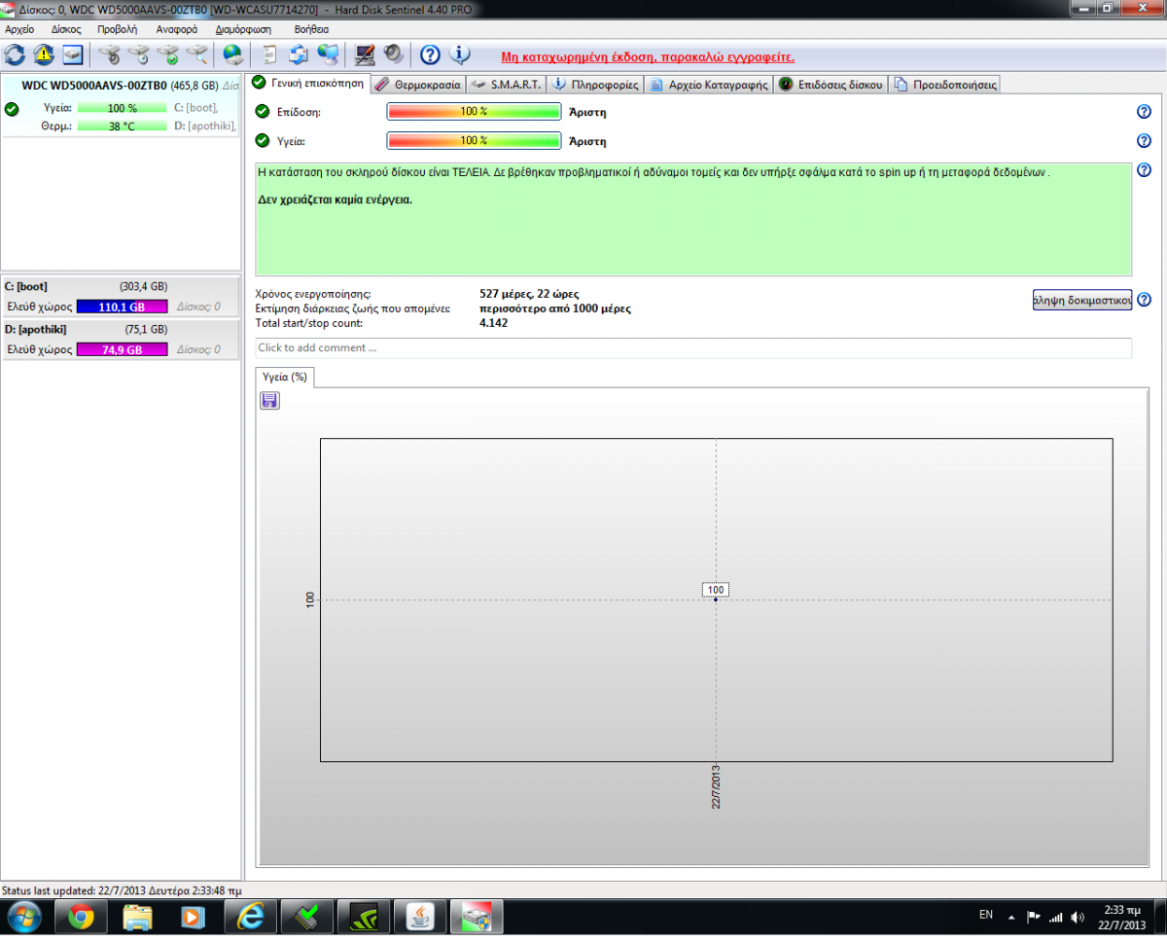Click the '527 μέρες, 22 ώρες' power-on time value

point(531,293)
